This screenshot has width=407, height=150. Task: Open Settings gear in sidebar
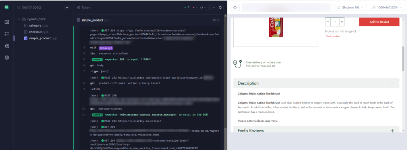click(7, 58)
